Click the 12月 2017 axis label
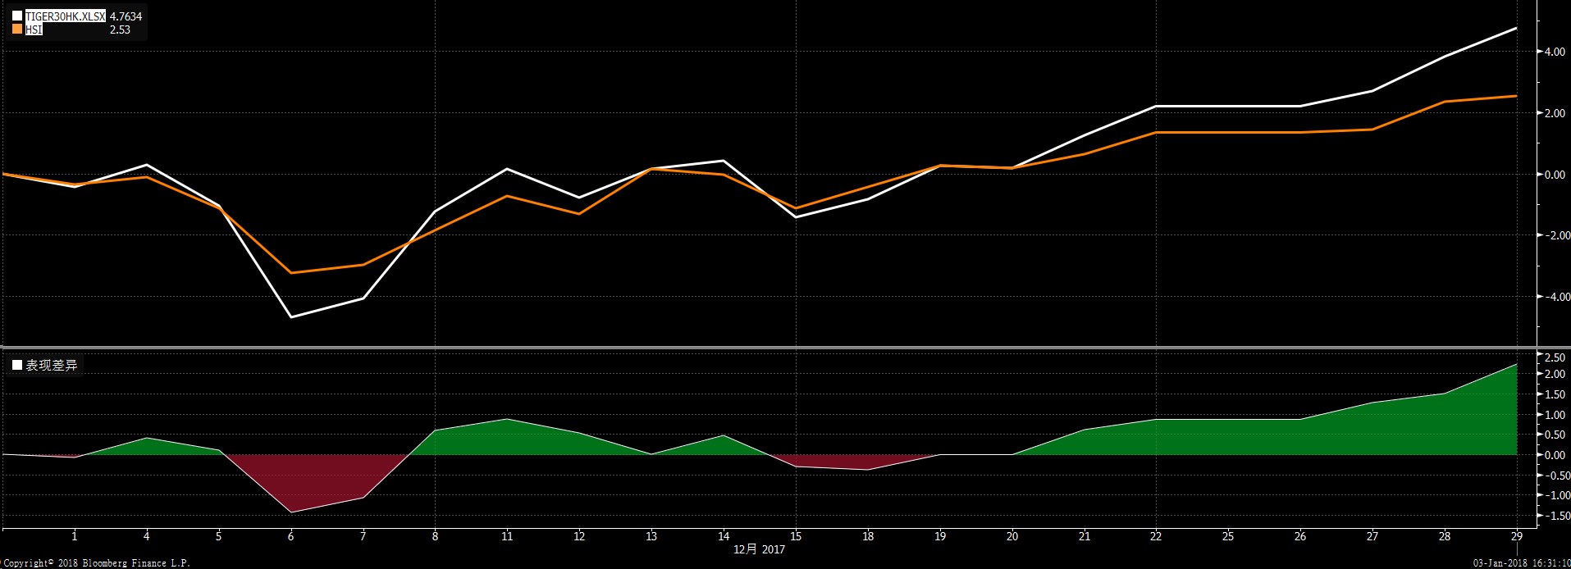 [x=759, y=549]
